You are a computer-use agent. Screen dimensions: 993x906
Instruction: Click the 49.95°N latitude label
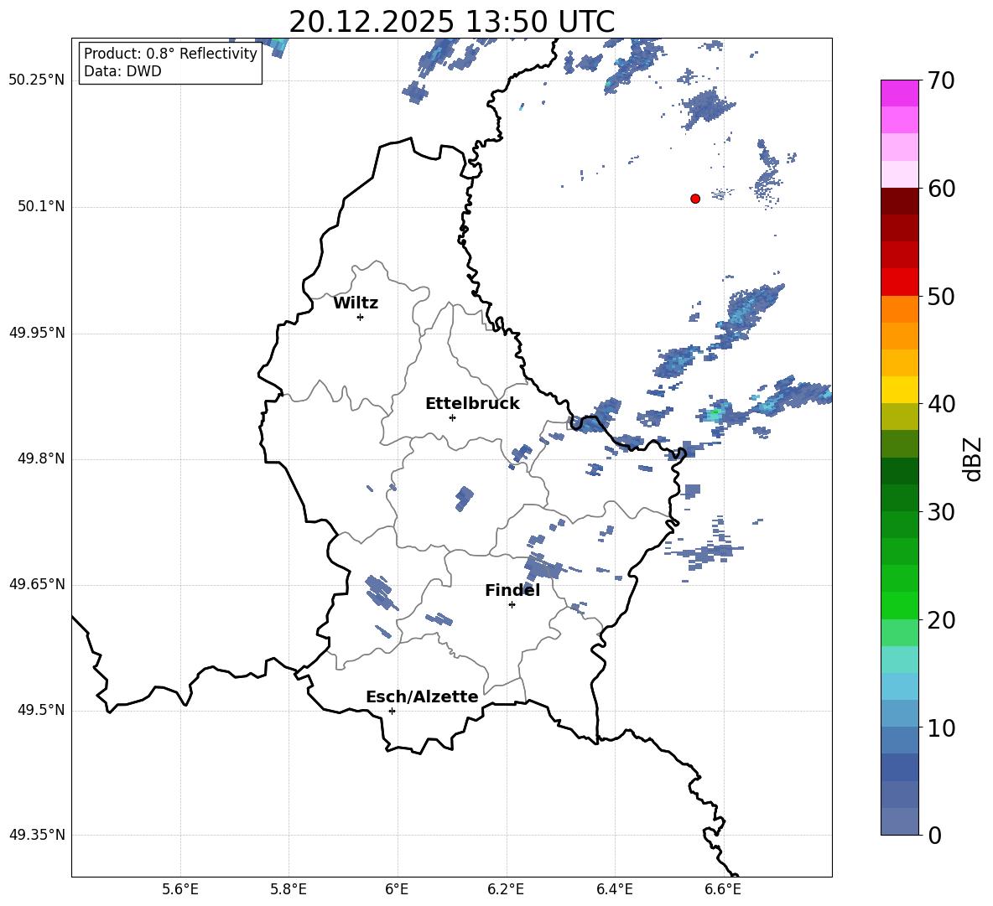(37, 332)
